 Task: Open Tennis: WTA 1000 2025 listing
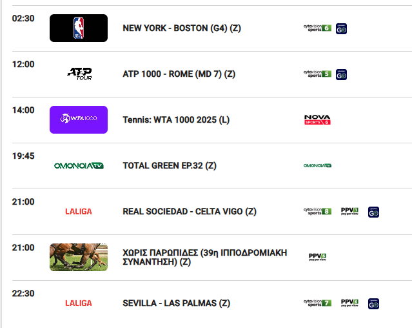(x=176, y=120)
